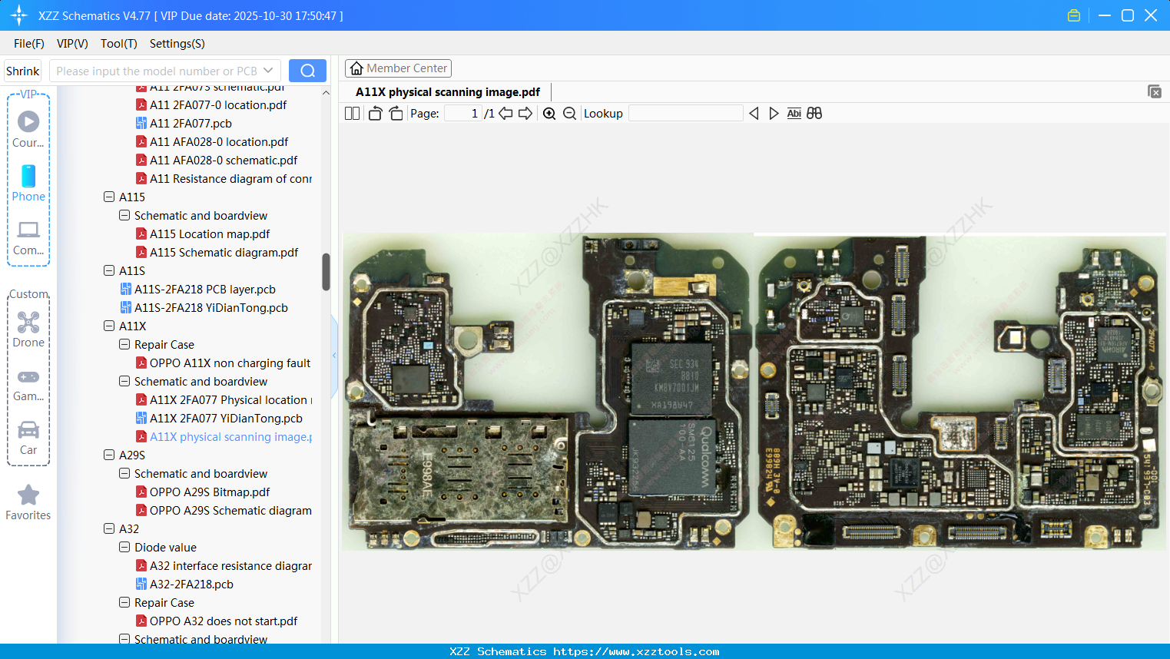Zoom in on the PCB scan
This screenshot has height=659, width=1170.
[549, 113]
